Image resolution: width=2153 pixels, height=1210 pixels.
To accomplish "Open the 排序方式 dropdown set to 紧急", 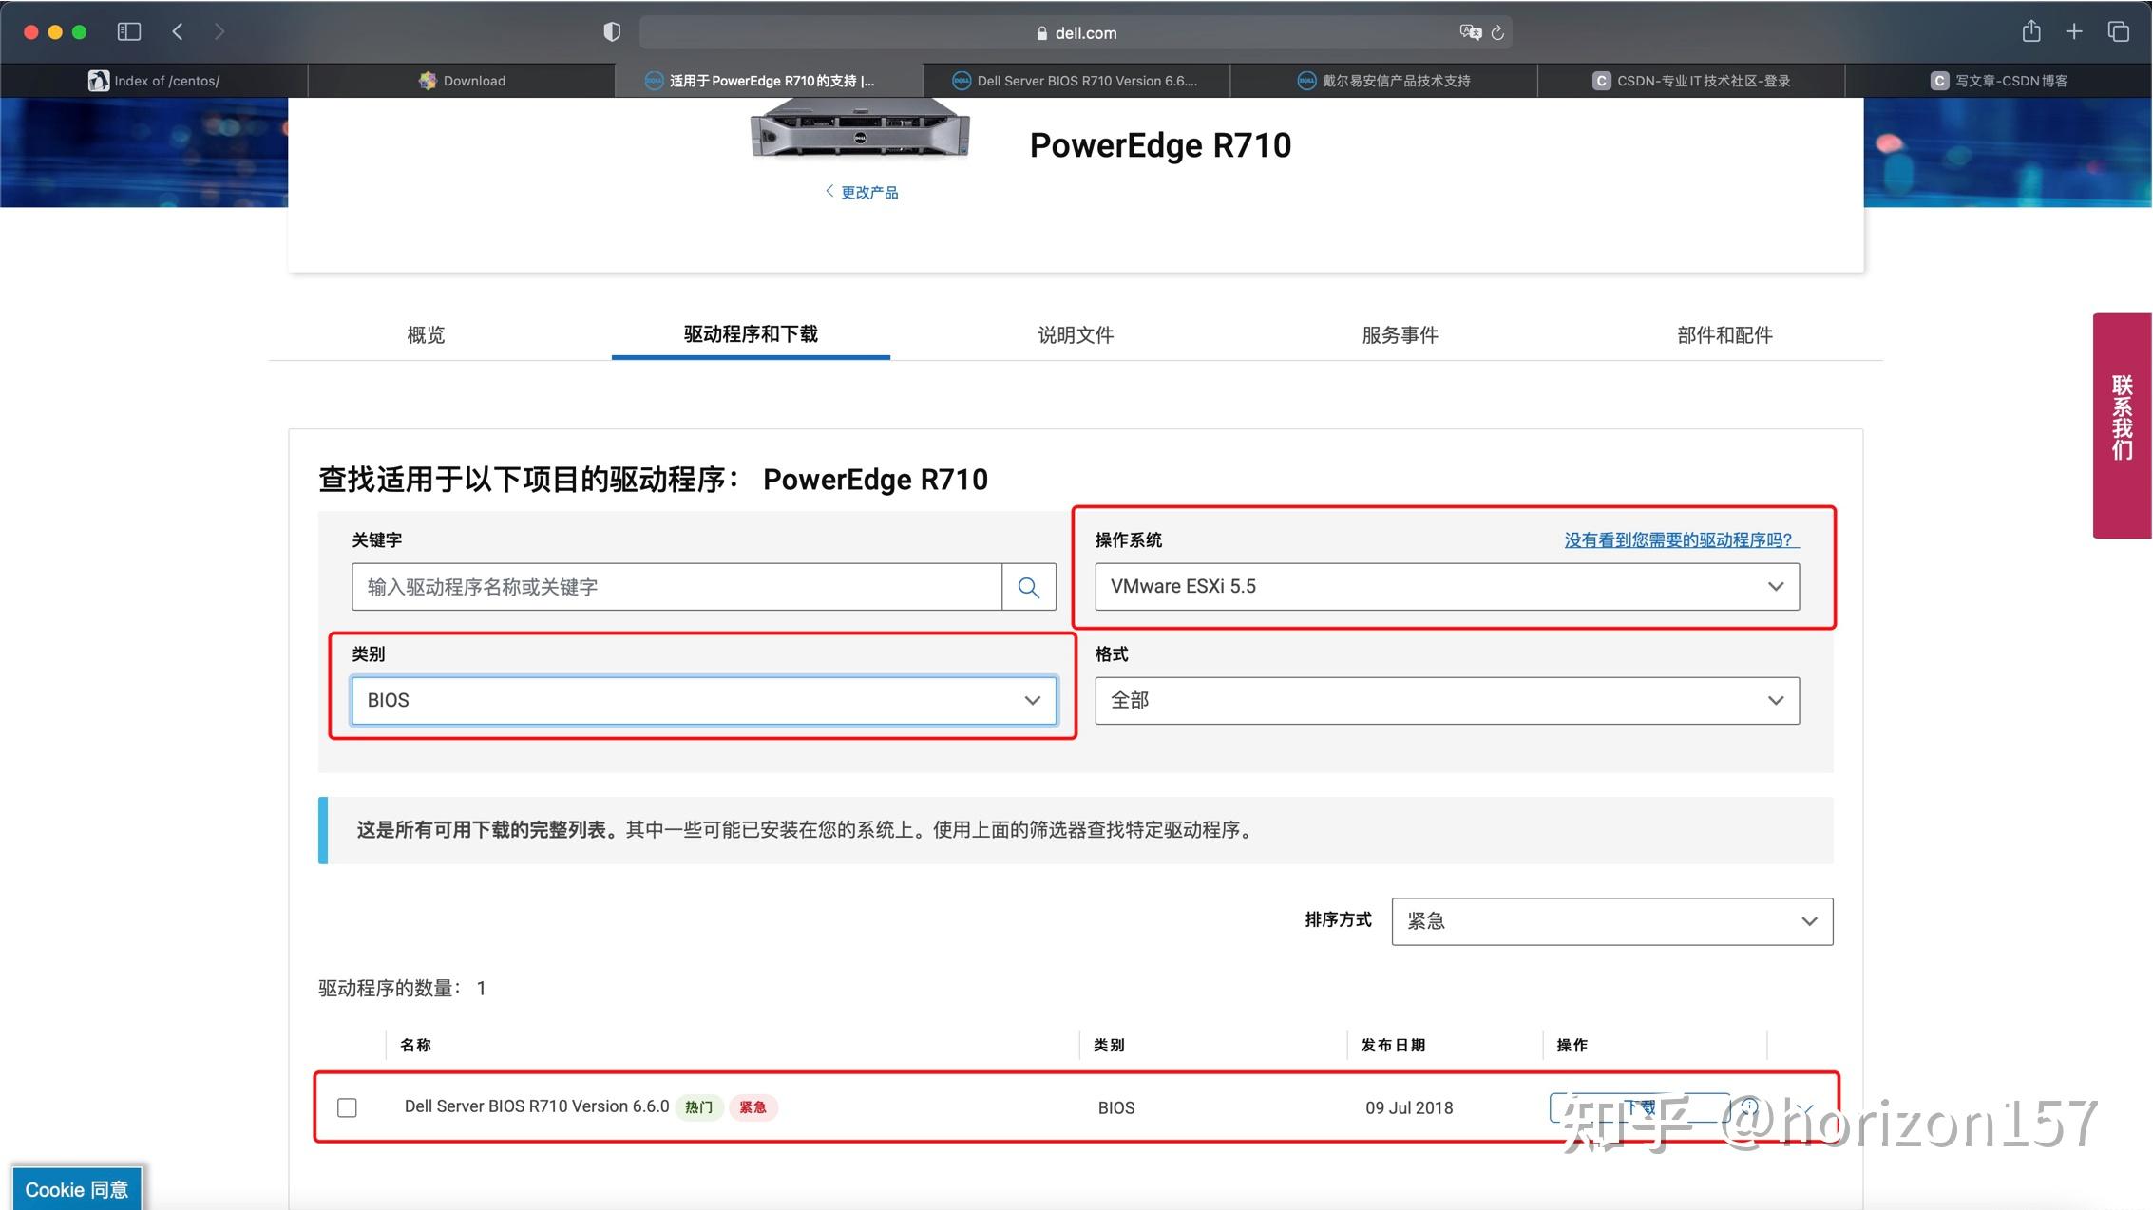I will [x=1612, y=921].
